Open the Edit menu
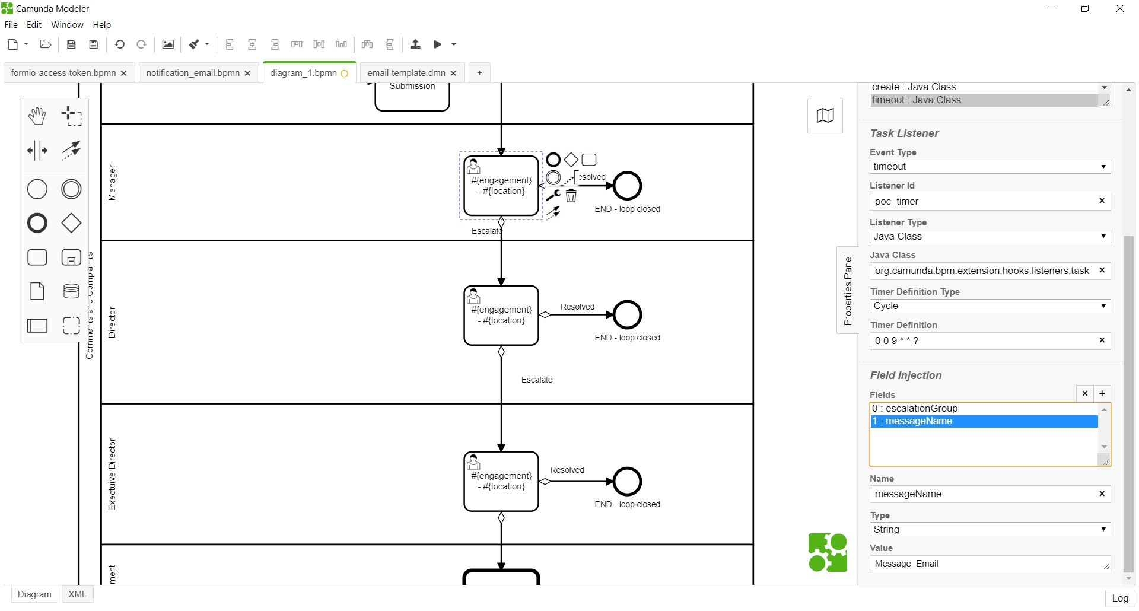The width and height of the screenshot is (1139, 611). 34,25
